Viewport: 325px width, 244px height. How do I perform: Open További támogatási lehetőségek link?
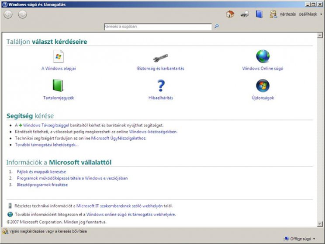tap(47, 145)
